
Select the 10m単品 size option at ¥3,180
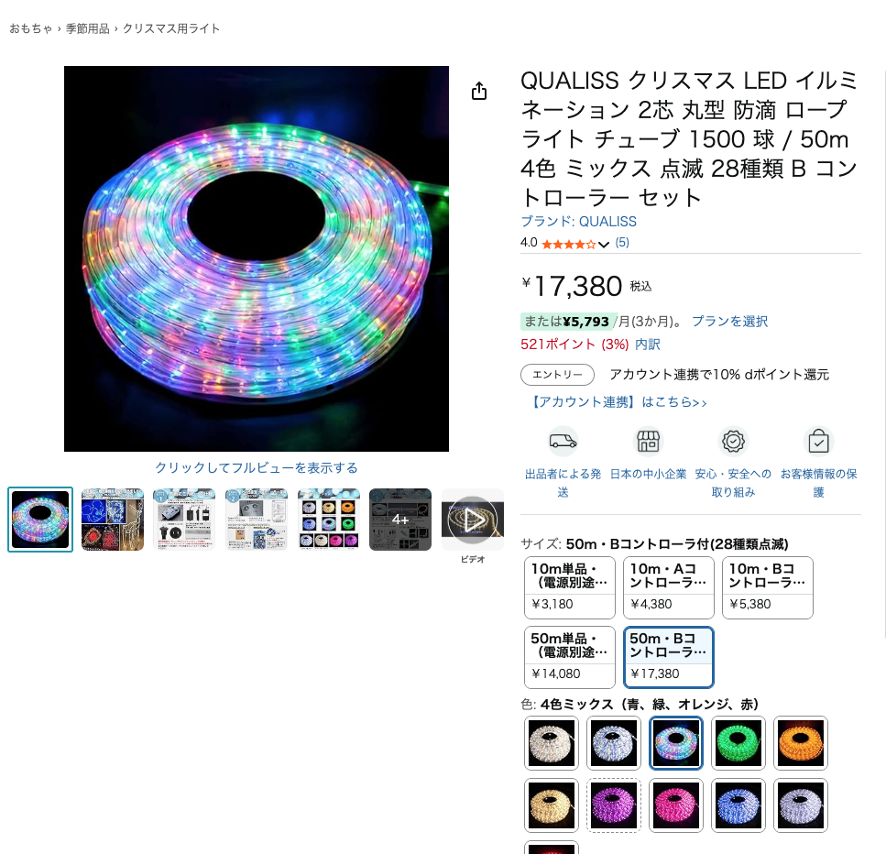(570, 587)
